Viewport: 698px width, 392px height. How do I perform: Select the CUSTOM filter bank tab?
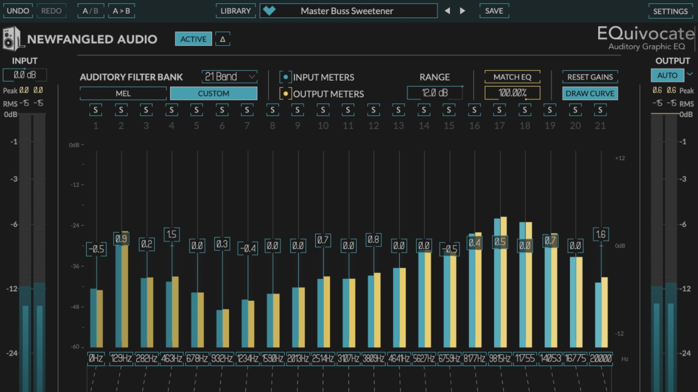[x=214, y=93]
